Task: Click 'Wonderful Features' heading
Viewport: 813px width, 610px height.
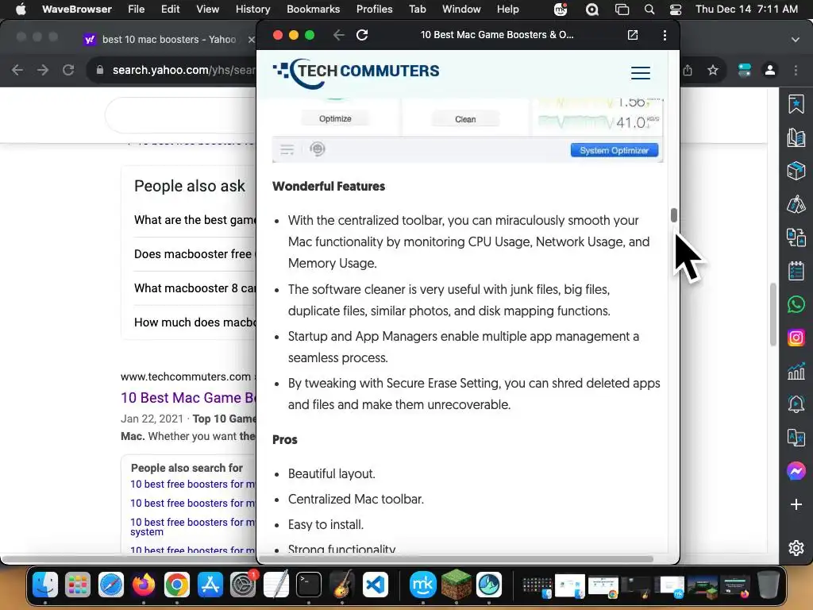Action: pos(329,186)
